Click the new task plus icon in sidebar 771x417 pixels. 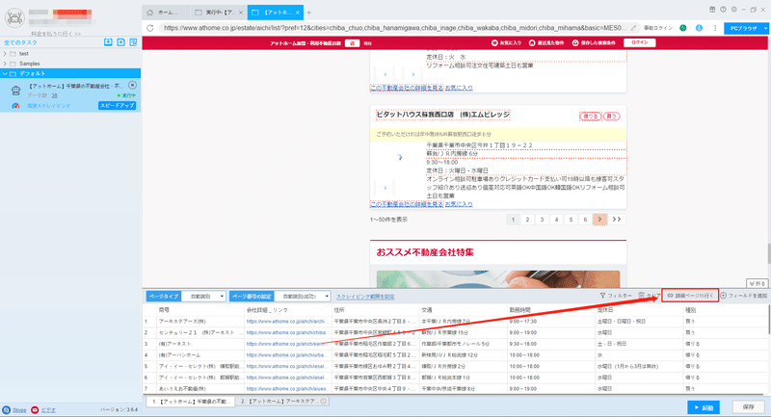(x=121, y=42)
